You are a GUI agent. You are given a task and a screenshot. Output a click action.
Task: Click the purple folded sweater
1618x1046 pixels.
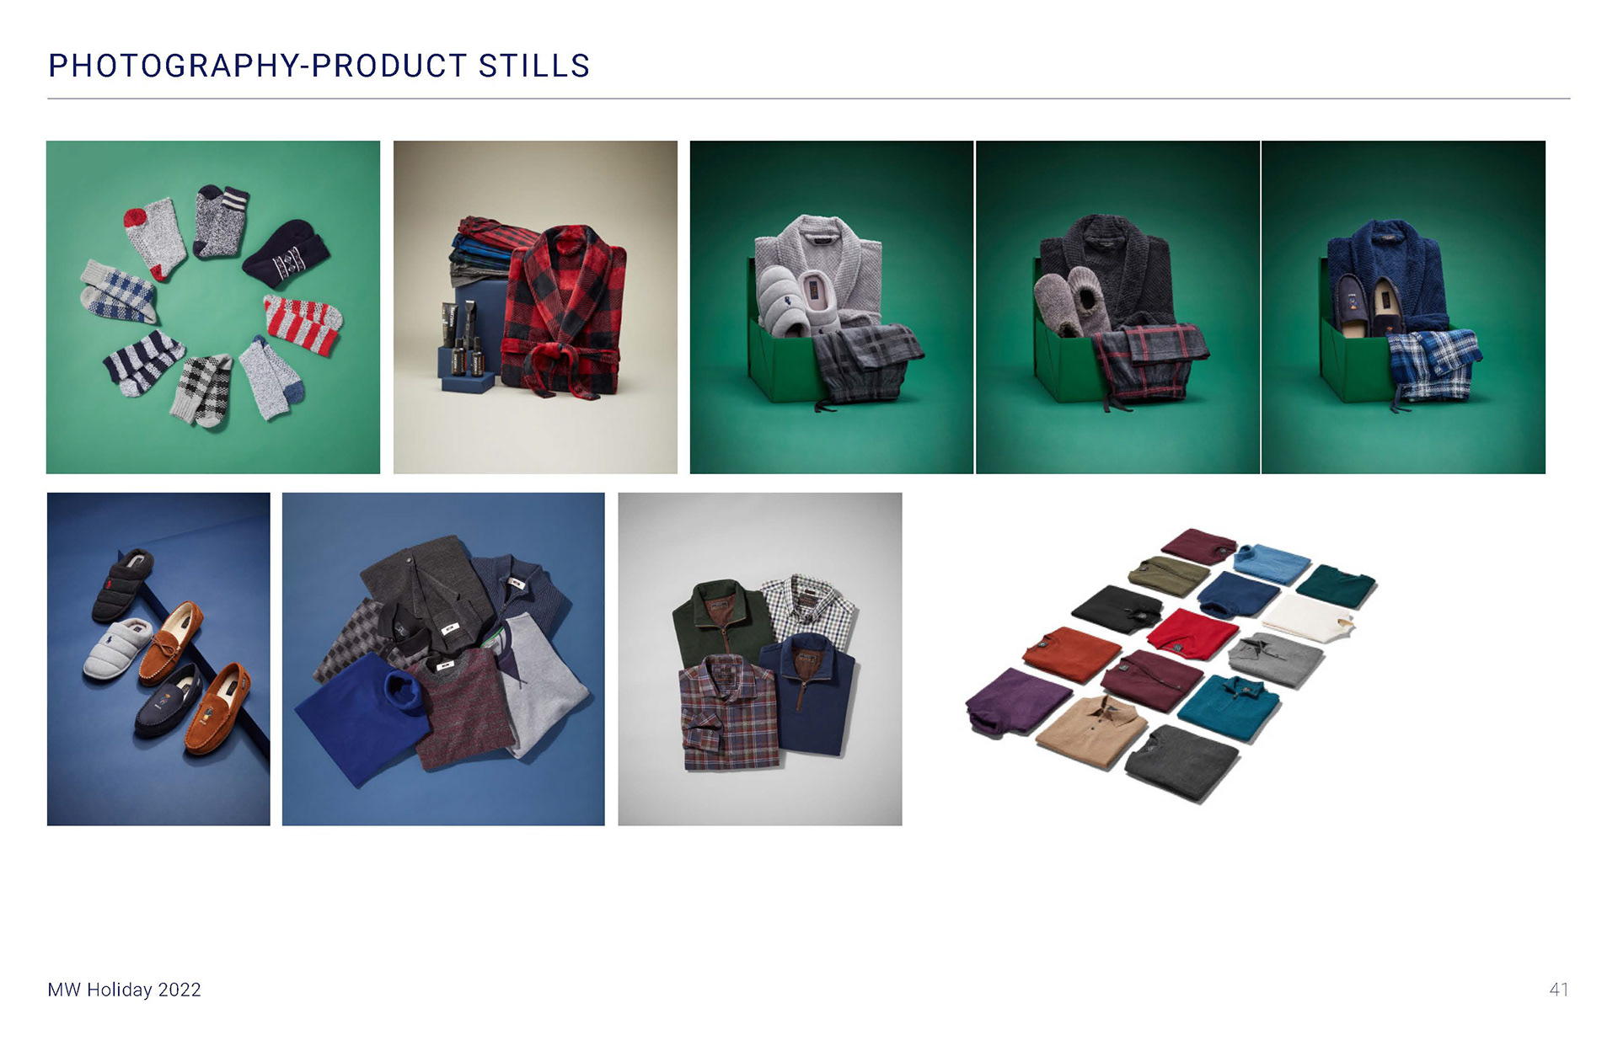coord(1018,701)
